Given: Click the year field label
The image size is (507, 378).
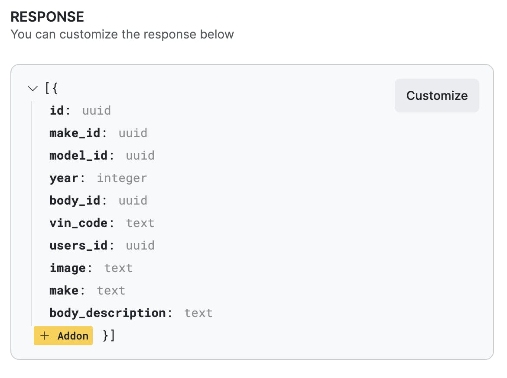Looking at the screenshot, I should coord(64,178).
